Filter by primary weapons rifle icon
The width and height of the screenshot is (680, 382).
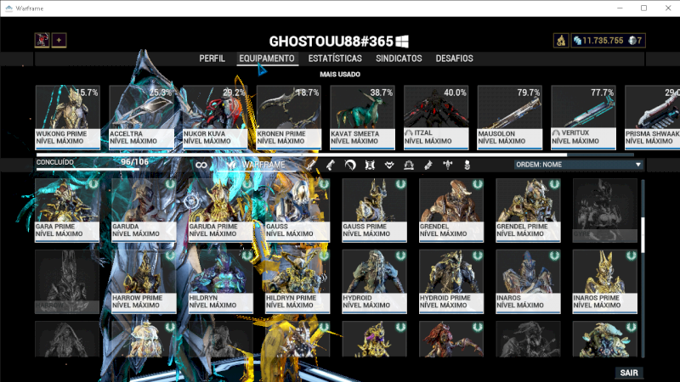(311, 165)
